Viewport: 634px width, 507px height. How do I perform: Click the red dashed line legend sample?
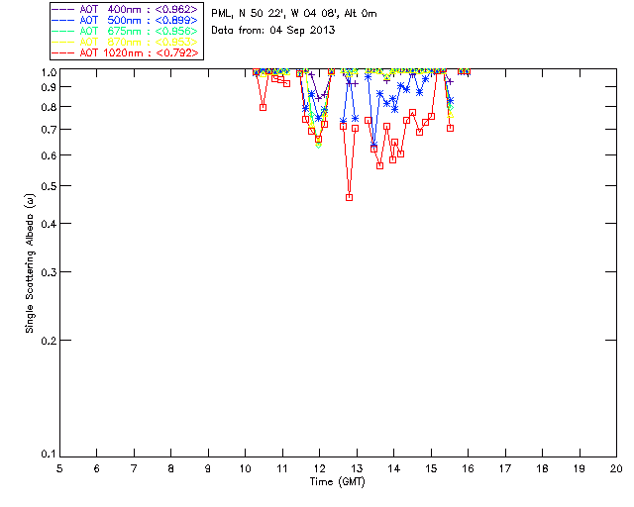point(62,52)
